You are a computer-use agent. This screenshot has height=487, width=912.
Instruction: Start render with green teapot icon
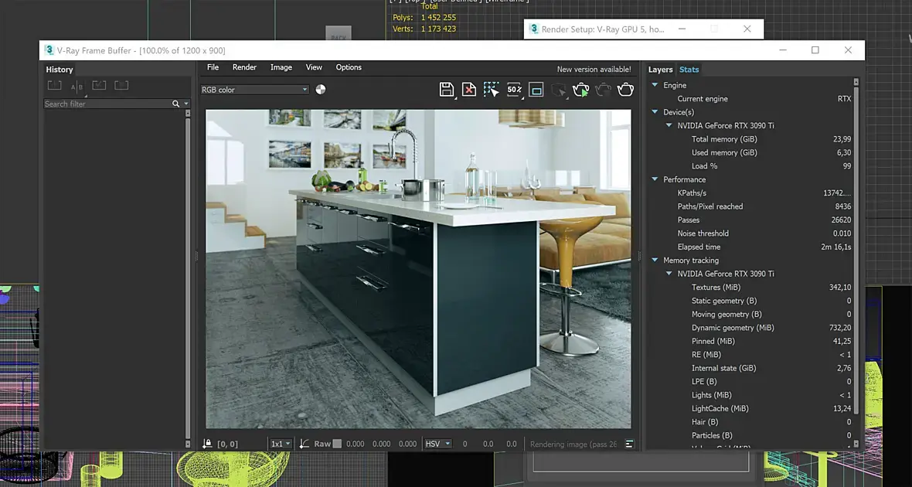(580, 90)
